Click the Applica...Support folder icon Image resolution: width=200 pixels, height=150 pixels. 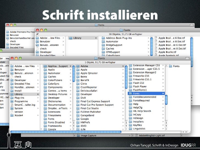click(45, 66)
